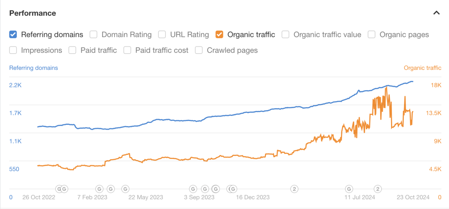Click the orange Organic traffic axis label
Image resolution: width=449 pixels, height=209 pixels.
point(422,68)
